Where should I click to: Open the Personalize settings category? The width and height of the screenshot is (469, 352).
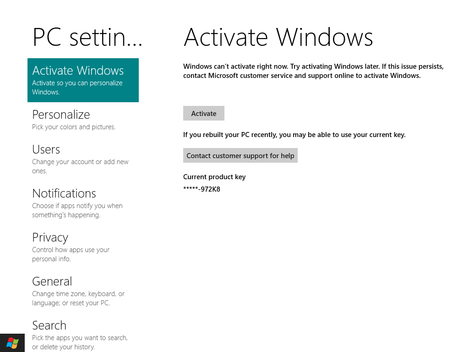pos(83,120)
